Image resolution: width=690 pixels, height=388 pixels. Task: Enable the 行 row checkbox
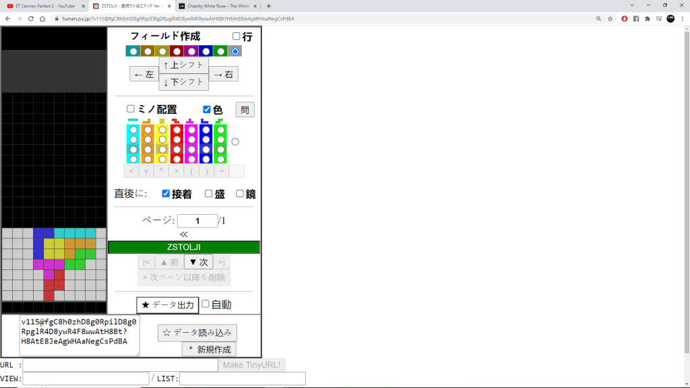click(236, 36)
